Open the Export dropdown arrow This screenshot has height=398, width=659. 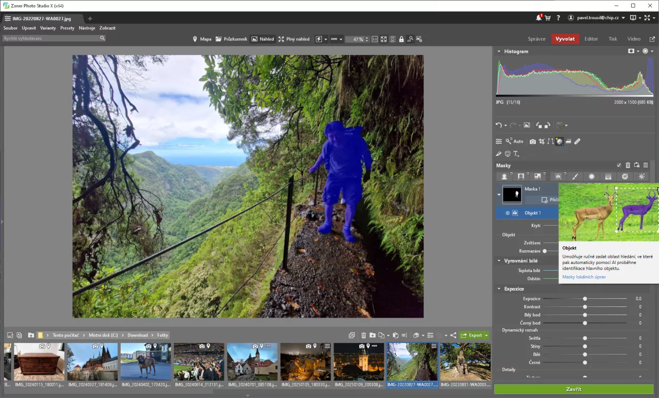coord(487,335)
